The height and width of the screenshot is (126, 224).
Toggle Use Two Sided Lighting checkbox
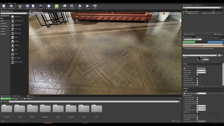point(197,98)
